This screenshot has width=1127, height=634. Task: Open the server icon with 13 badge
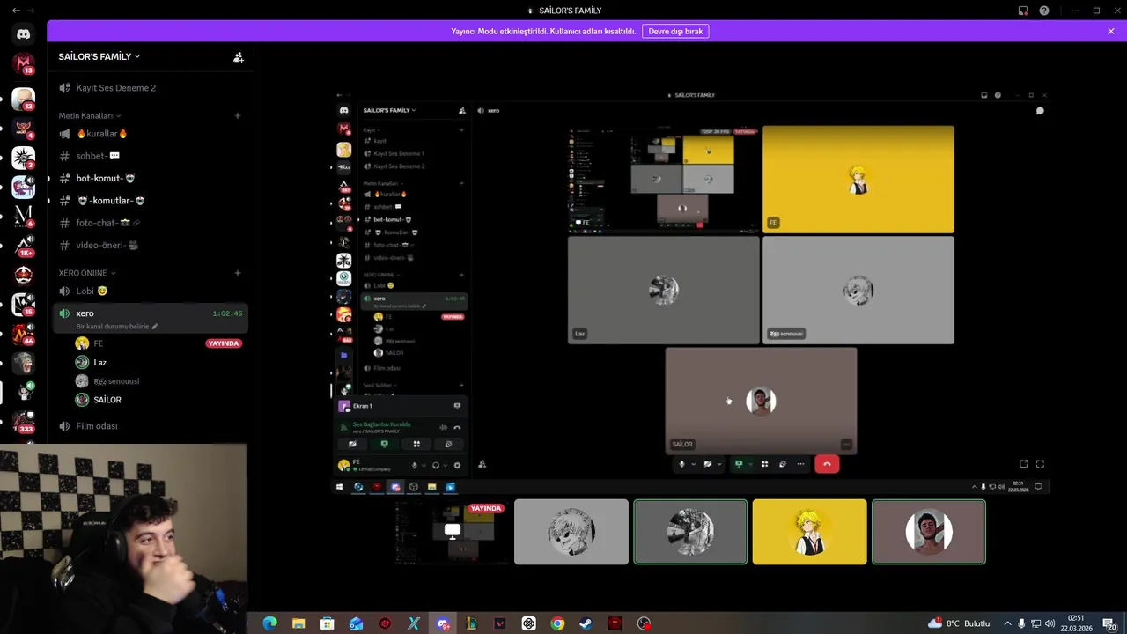(24, 63)
